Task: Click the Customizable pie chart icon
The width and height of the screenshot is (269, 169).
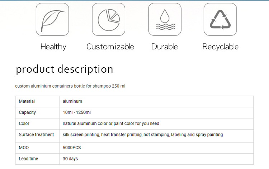Action: [x=108, y=19]
